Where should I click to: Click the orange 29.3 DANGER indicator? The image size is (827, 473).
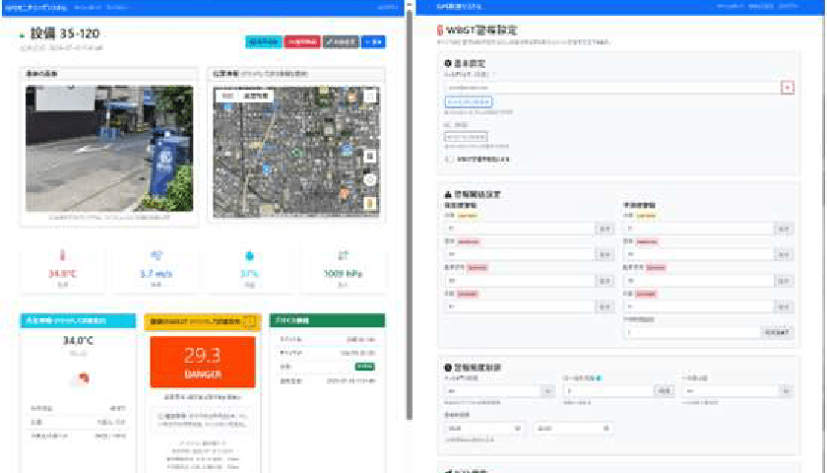pos(203,363)
